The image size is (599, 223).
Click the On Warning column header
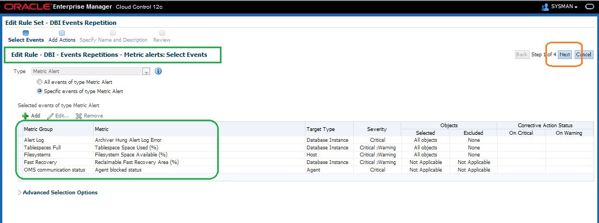point(569,133)
